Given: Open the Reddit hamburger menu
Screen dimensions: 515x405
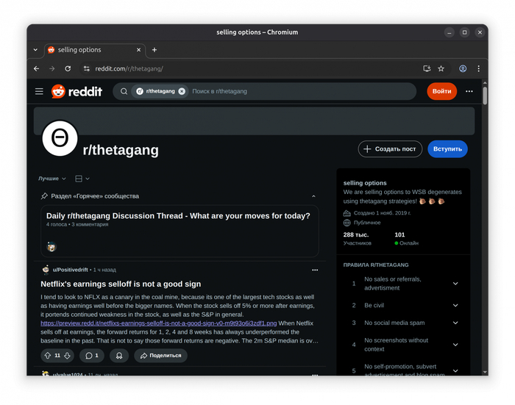Looking at the screenshot, I should click(x=39, y=91).
